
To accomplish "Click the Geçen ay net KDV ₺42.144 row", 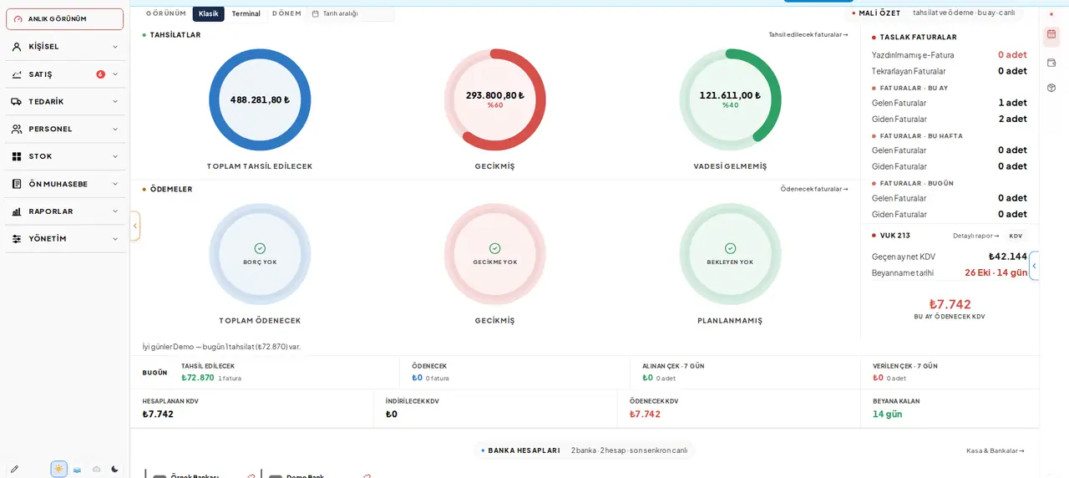I will click(950, 257).
